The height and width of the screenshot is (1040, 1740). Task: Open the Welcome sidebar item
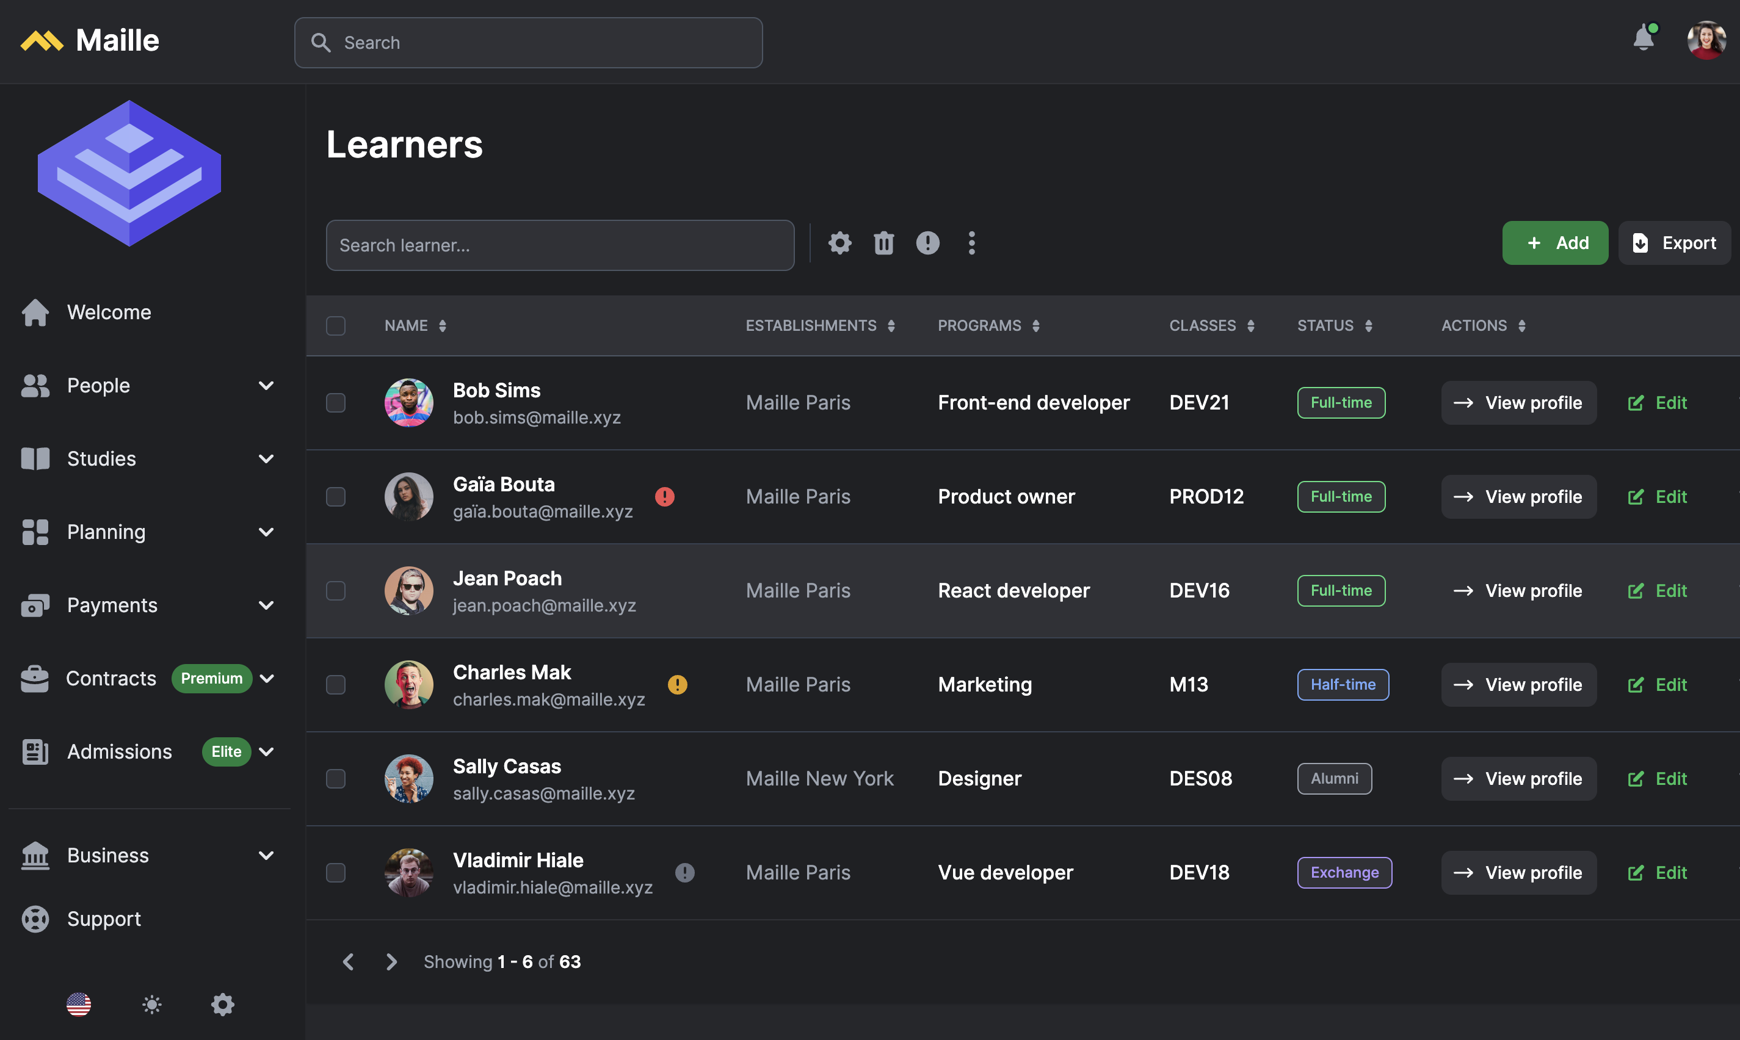pyautogui.click(x=150, y=312)
